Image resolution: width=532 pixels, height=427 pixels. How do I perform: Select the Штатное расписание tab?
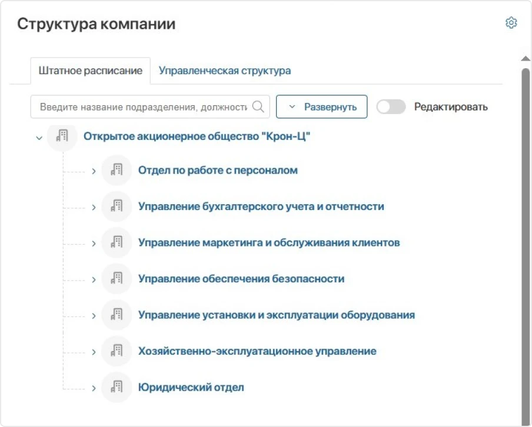pyautogui.click(x=90, y=71)
